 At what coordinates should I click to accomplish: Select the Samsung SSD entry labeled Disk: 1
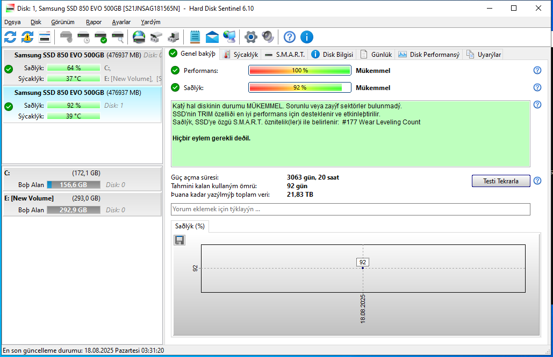click(x=83, y=105)
